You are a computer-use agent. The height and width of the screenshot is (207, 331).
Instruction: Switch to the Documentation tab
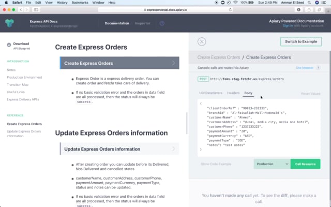click(x=117, y=23)
